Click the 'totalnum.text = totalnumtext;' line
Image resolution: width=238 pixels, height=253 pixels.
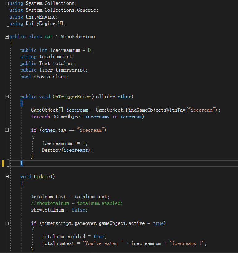[70, 197]
